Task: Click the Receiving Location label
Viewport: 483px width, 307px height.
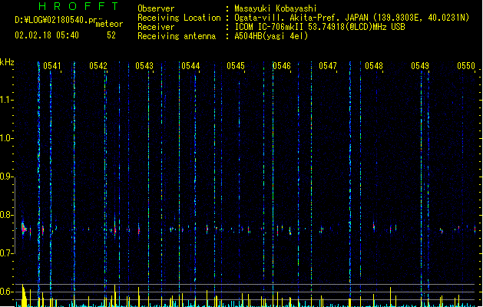Action: pos(179,18)
